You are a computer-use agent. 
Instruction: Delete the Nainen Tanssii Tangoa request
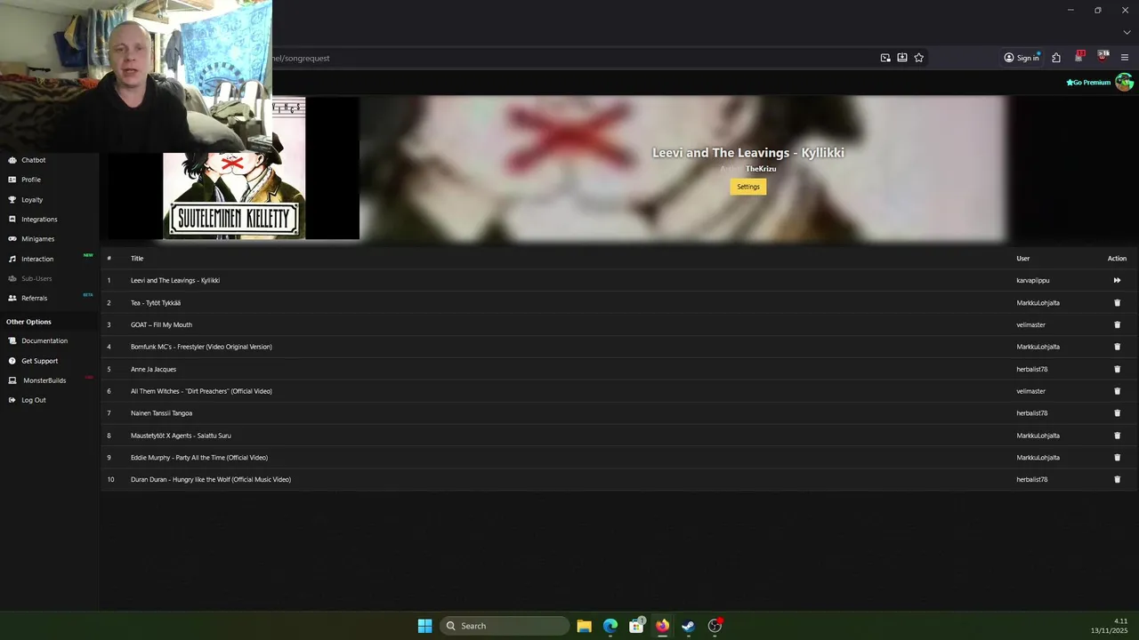(1118, 413)
